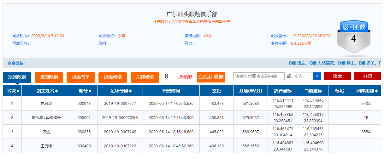Show 关赛成绩 tab
The width and height of the screenshot is (384, 159).
click(145, 77)
